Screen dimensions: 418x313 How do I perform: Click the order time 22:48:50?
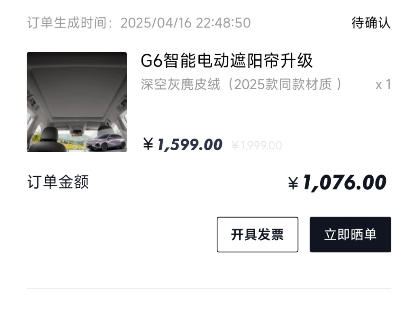(x=224, y=23)
